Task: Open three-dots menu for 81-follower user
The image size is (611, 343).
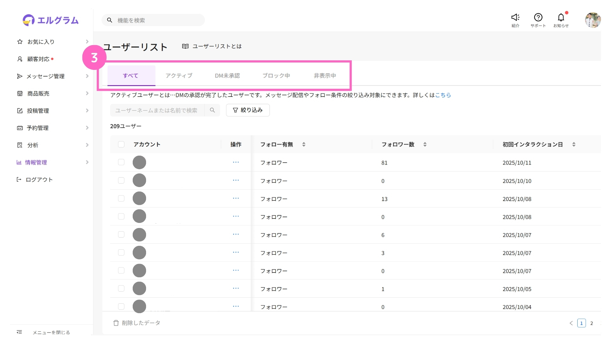Action: [235, 162]
